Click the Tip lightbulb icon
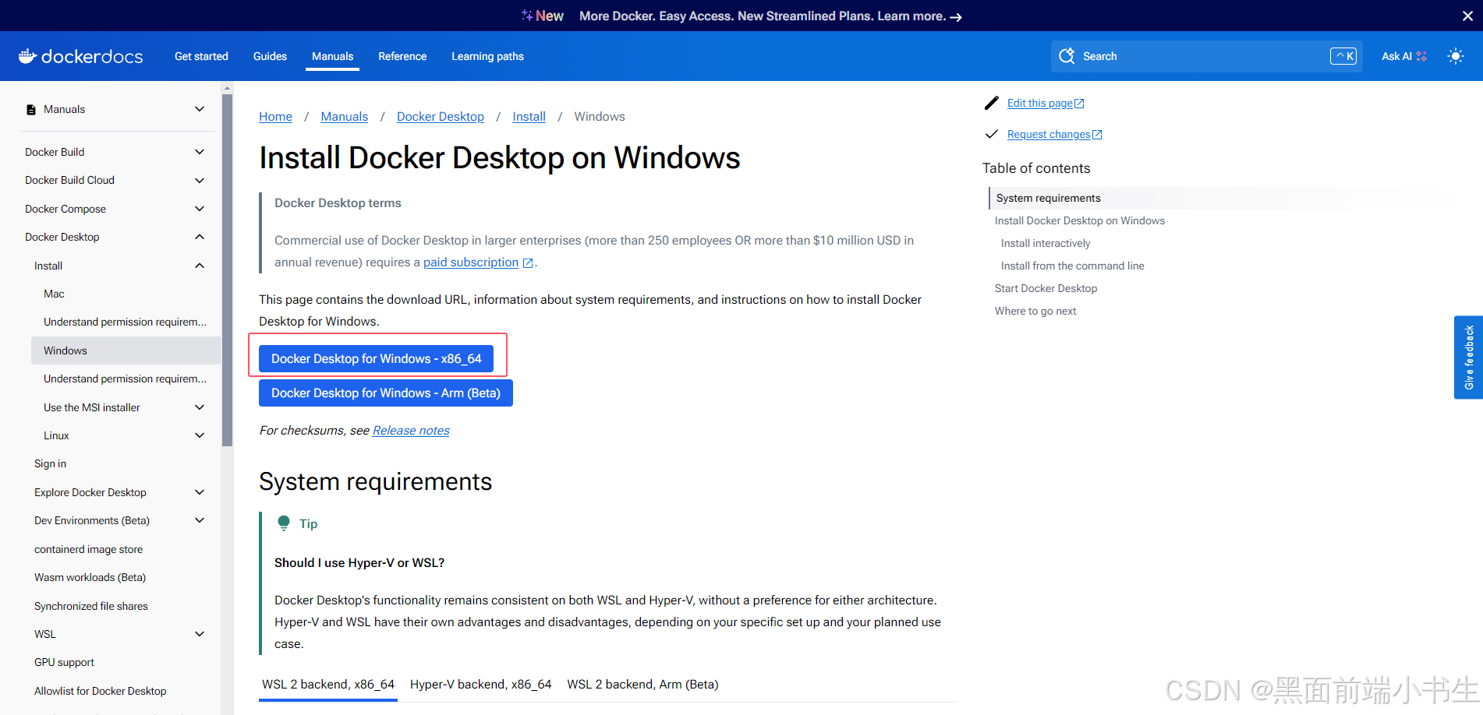1483x715 pixels. (x=284, y=523)
